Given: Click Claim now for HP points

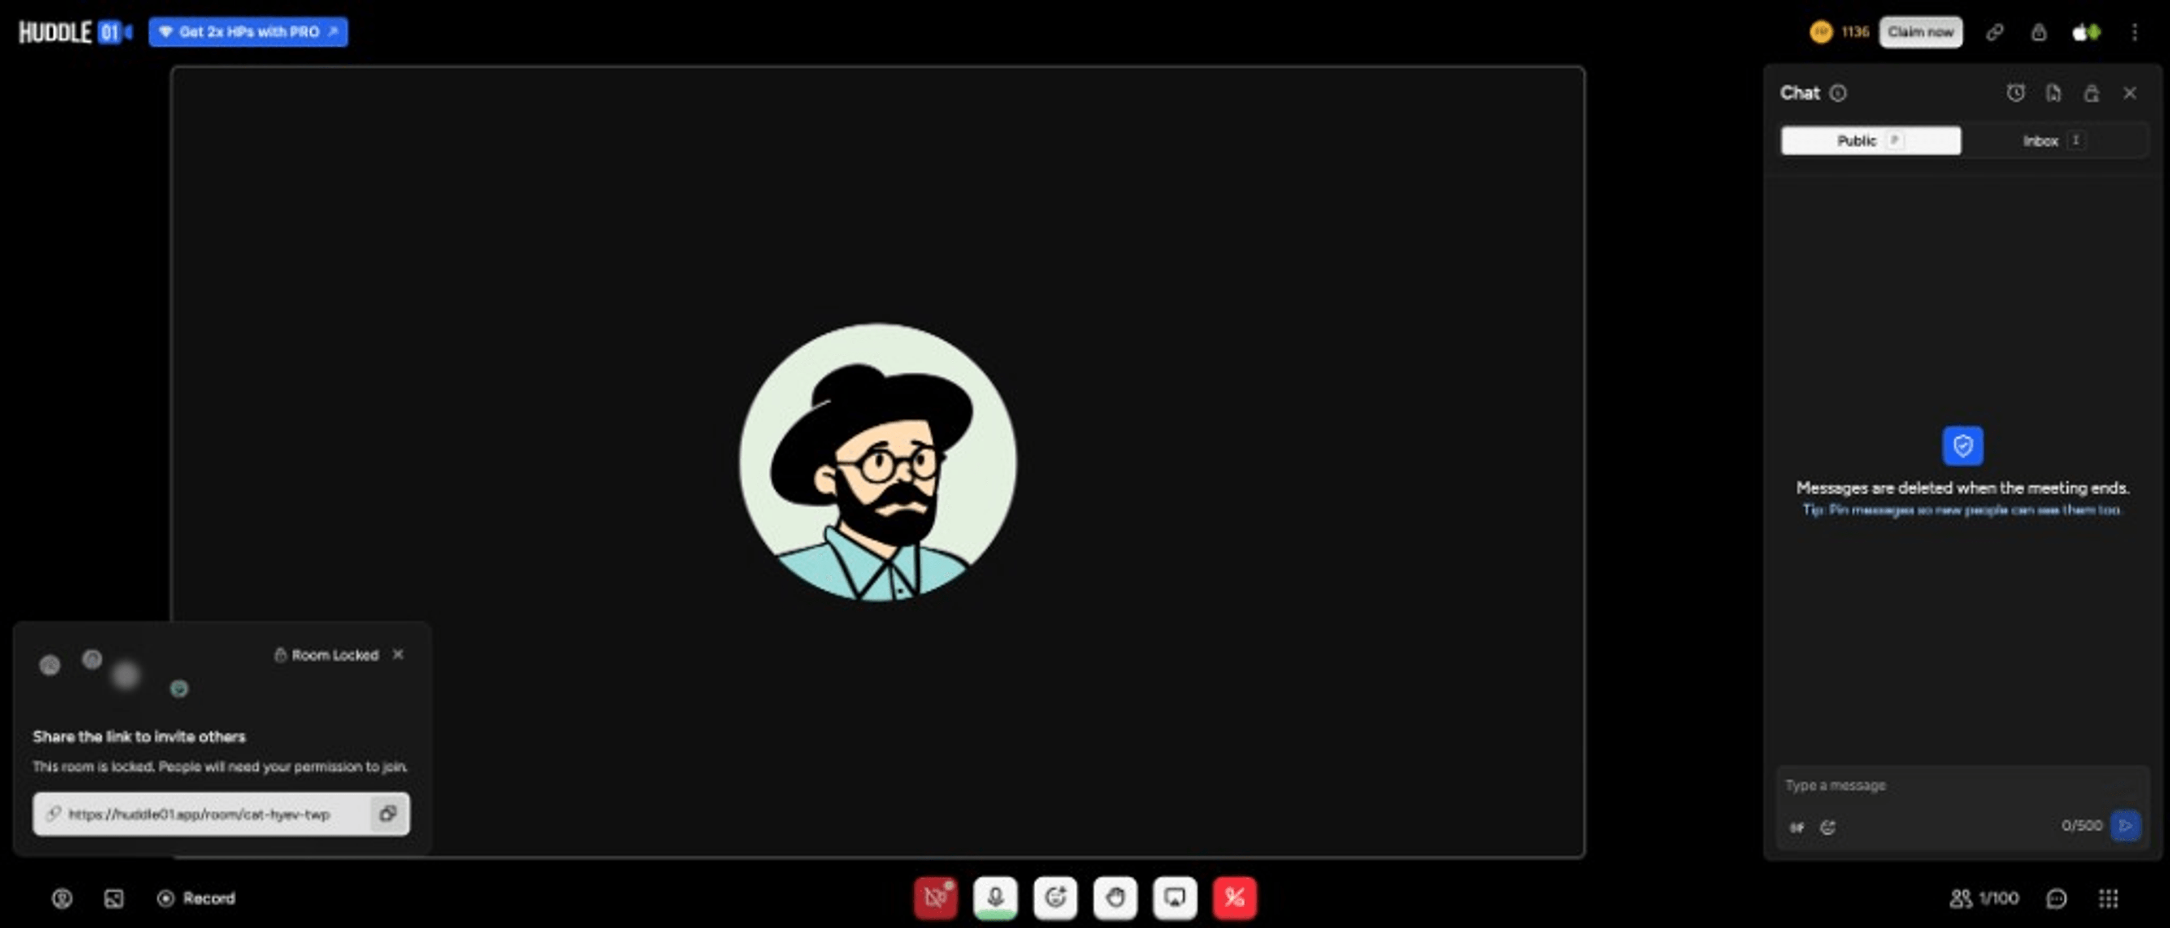Looking at the screenshot, I should 1920,32.
